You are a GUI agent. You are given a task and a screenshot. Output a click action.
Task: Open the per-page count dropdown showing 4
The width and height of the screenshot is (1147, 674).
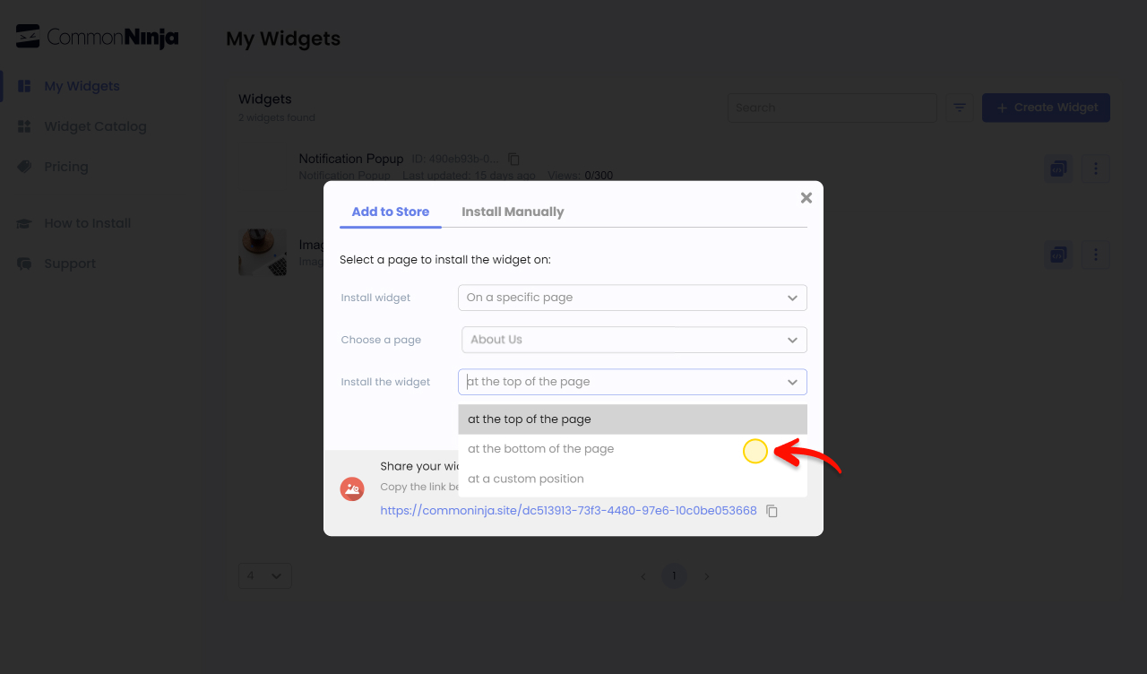coord(264,575)
